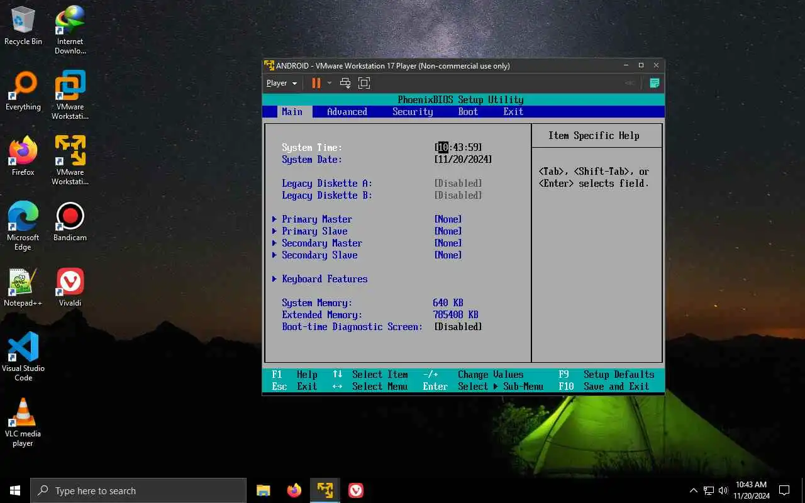Click the Esc Exit footer entry
The width and height of the screenshot is (805, 503).
(294, 386)
